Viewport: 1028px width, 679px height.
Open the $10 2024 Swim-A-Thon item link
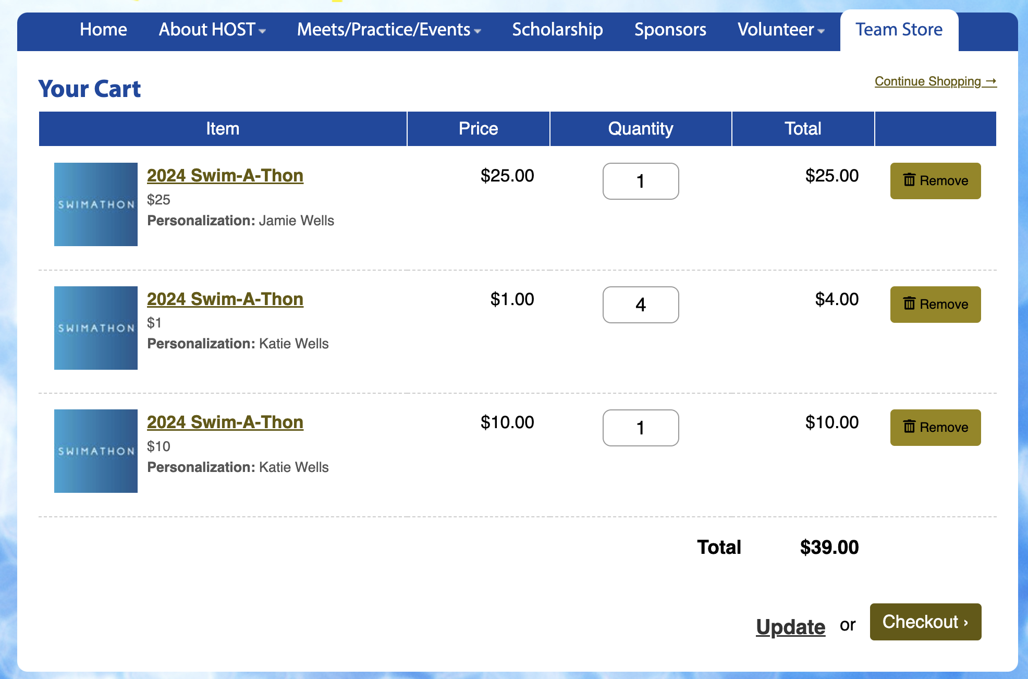click(225, 422)
